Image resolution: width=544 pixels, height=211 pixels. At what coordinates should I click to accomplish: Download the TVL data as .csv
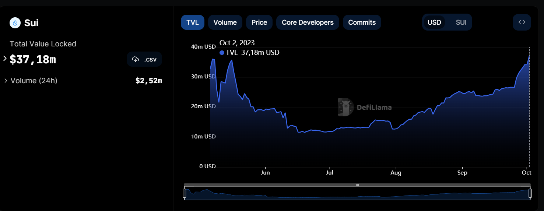pyautogui.click(x=144, y=59)
